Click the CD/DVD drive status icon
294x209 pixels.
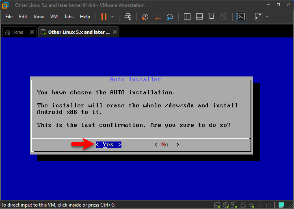[226, 205]
